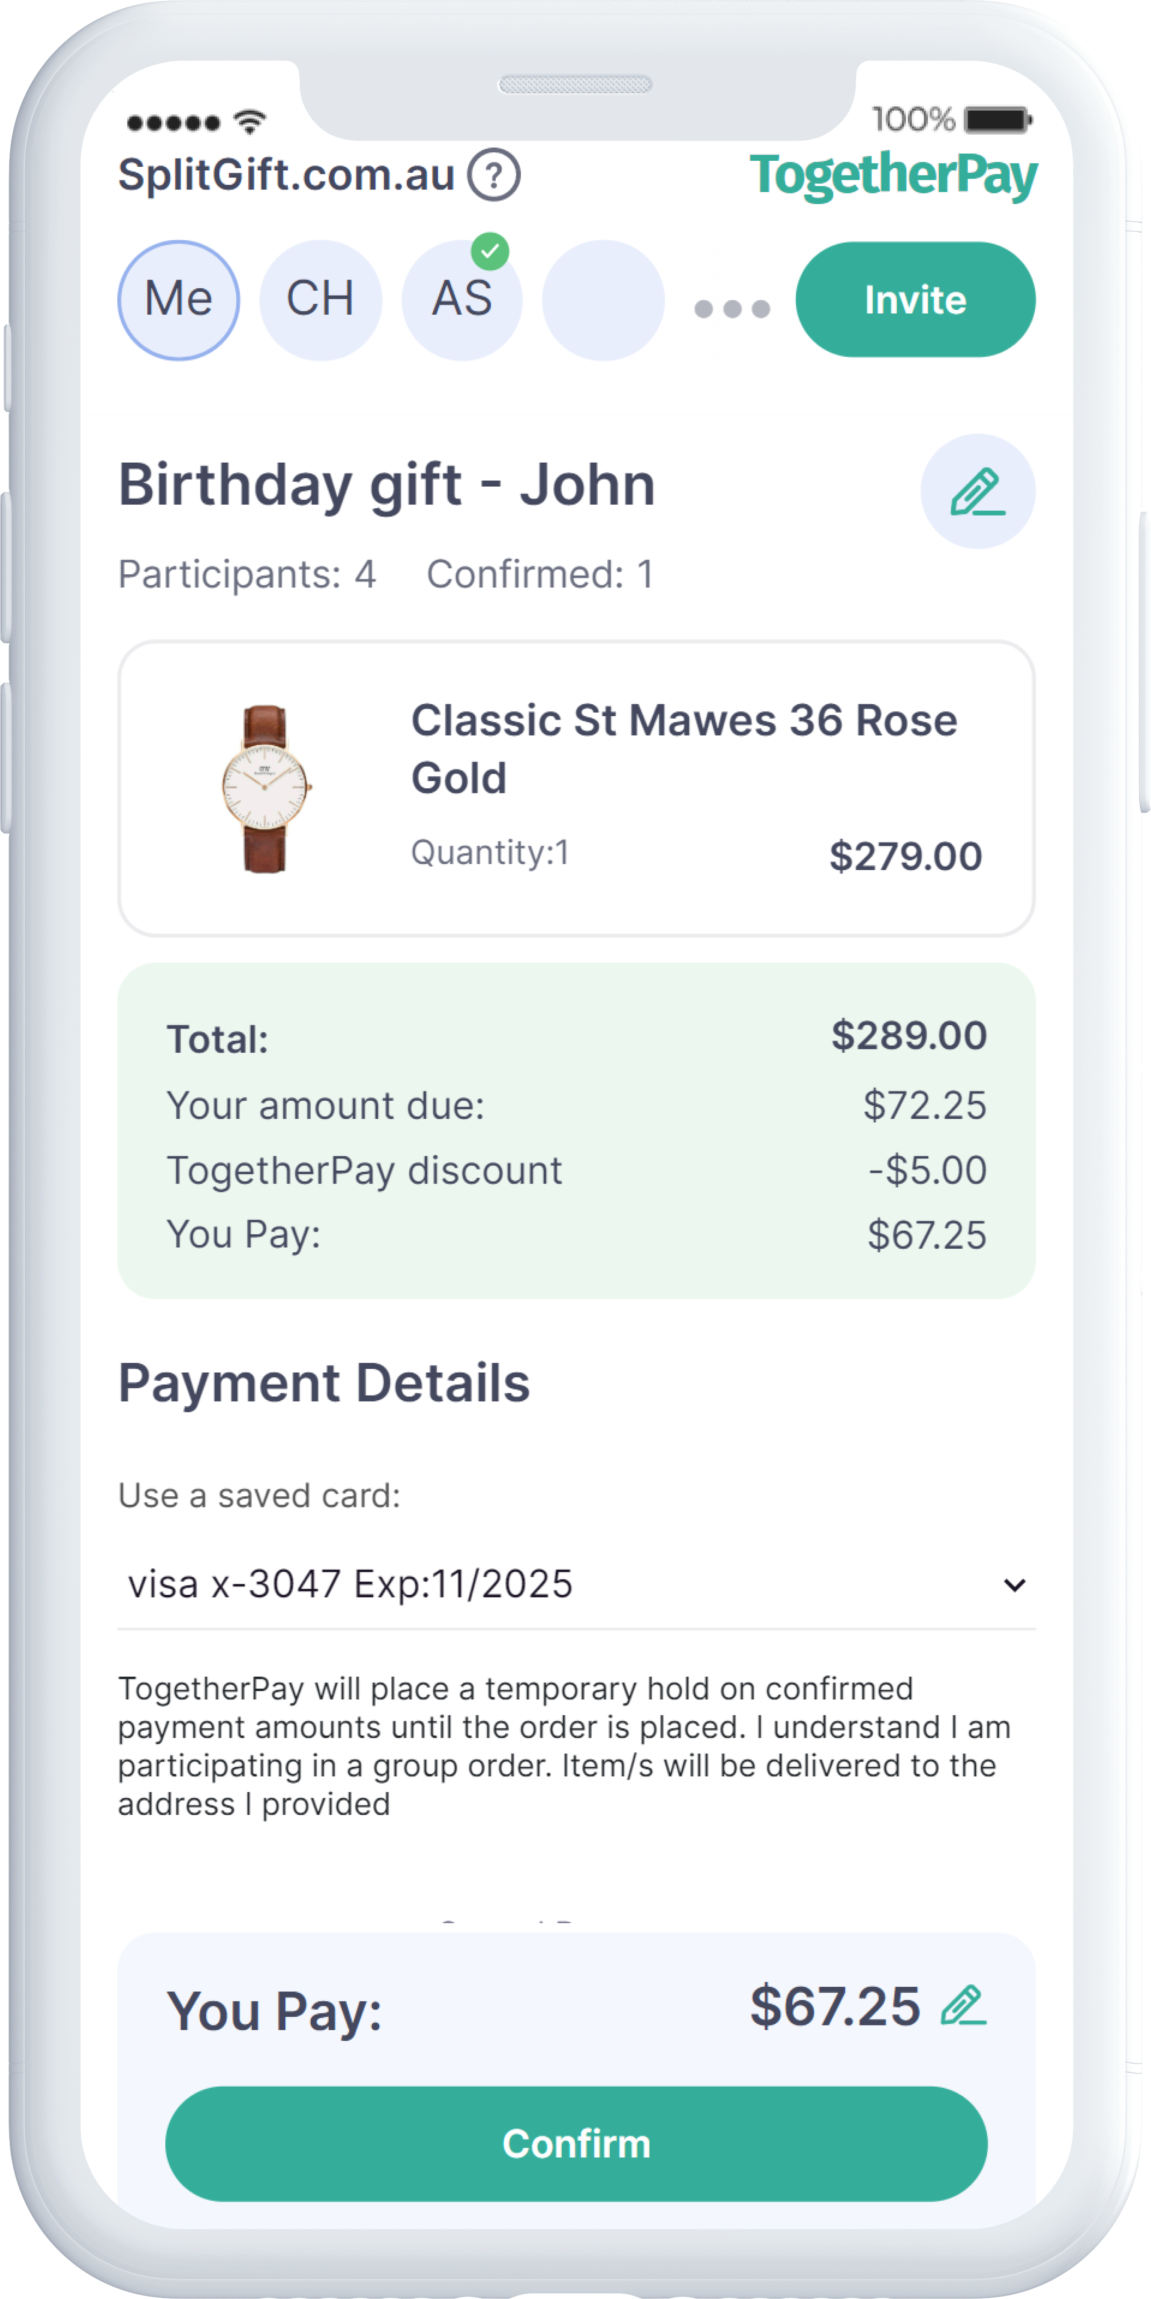The height and width of the screenshot is (2299, 1151).
Task: Select the empty participant avatar circle
Action: click(x=604, y=300)
